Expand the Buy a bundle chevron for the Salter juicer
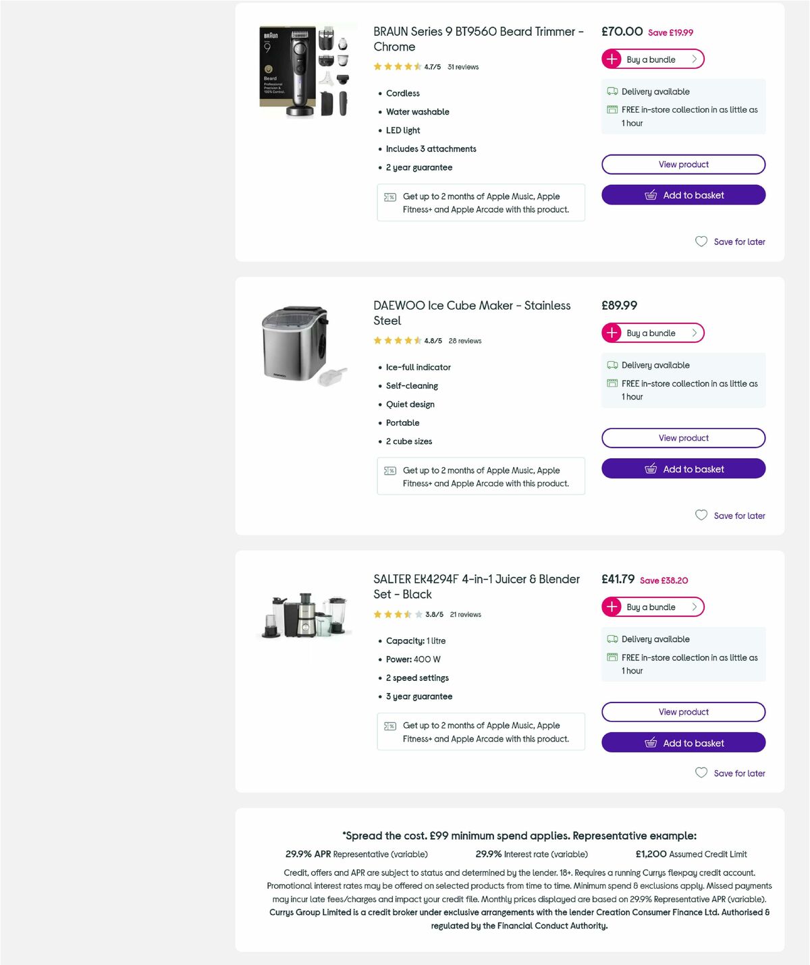Image resolution: width=810 pixels, height=965 pixels. 695,607
